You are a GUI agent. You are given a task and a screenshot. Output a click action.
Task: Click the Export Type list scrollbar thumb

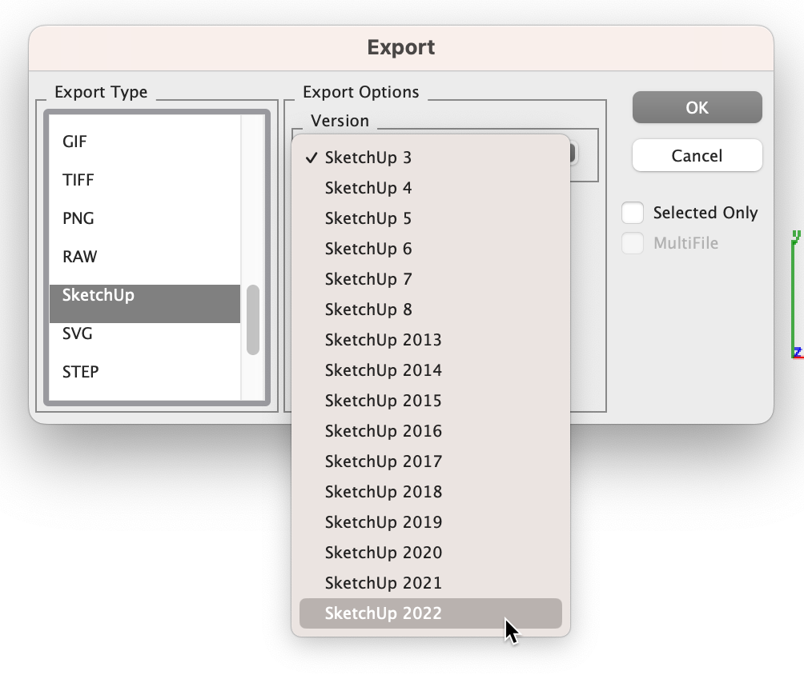pos(253,320)
